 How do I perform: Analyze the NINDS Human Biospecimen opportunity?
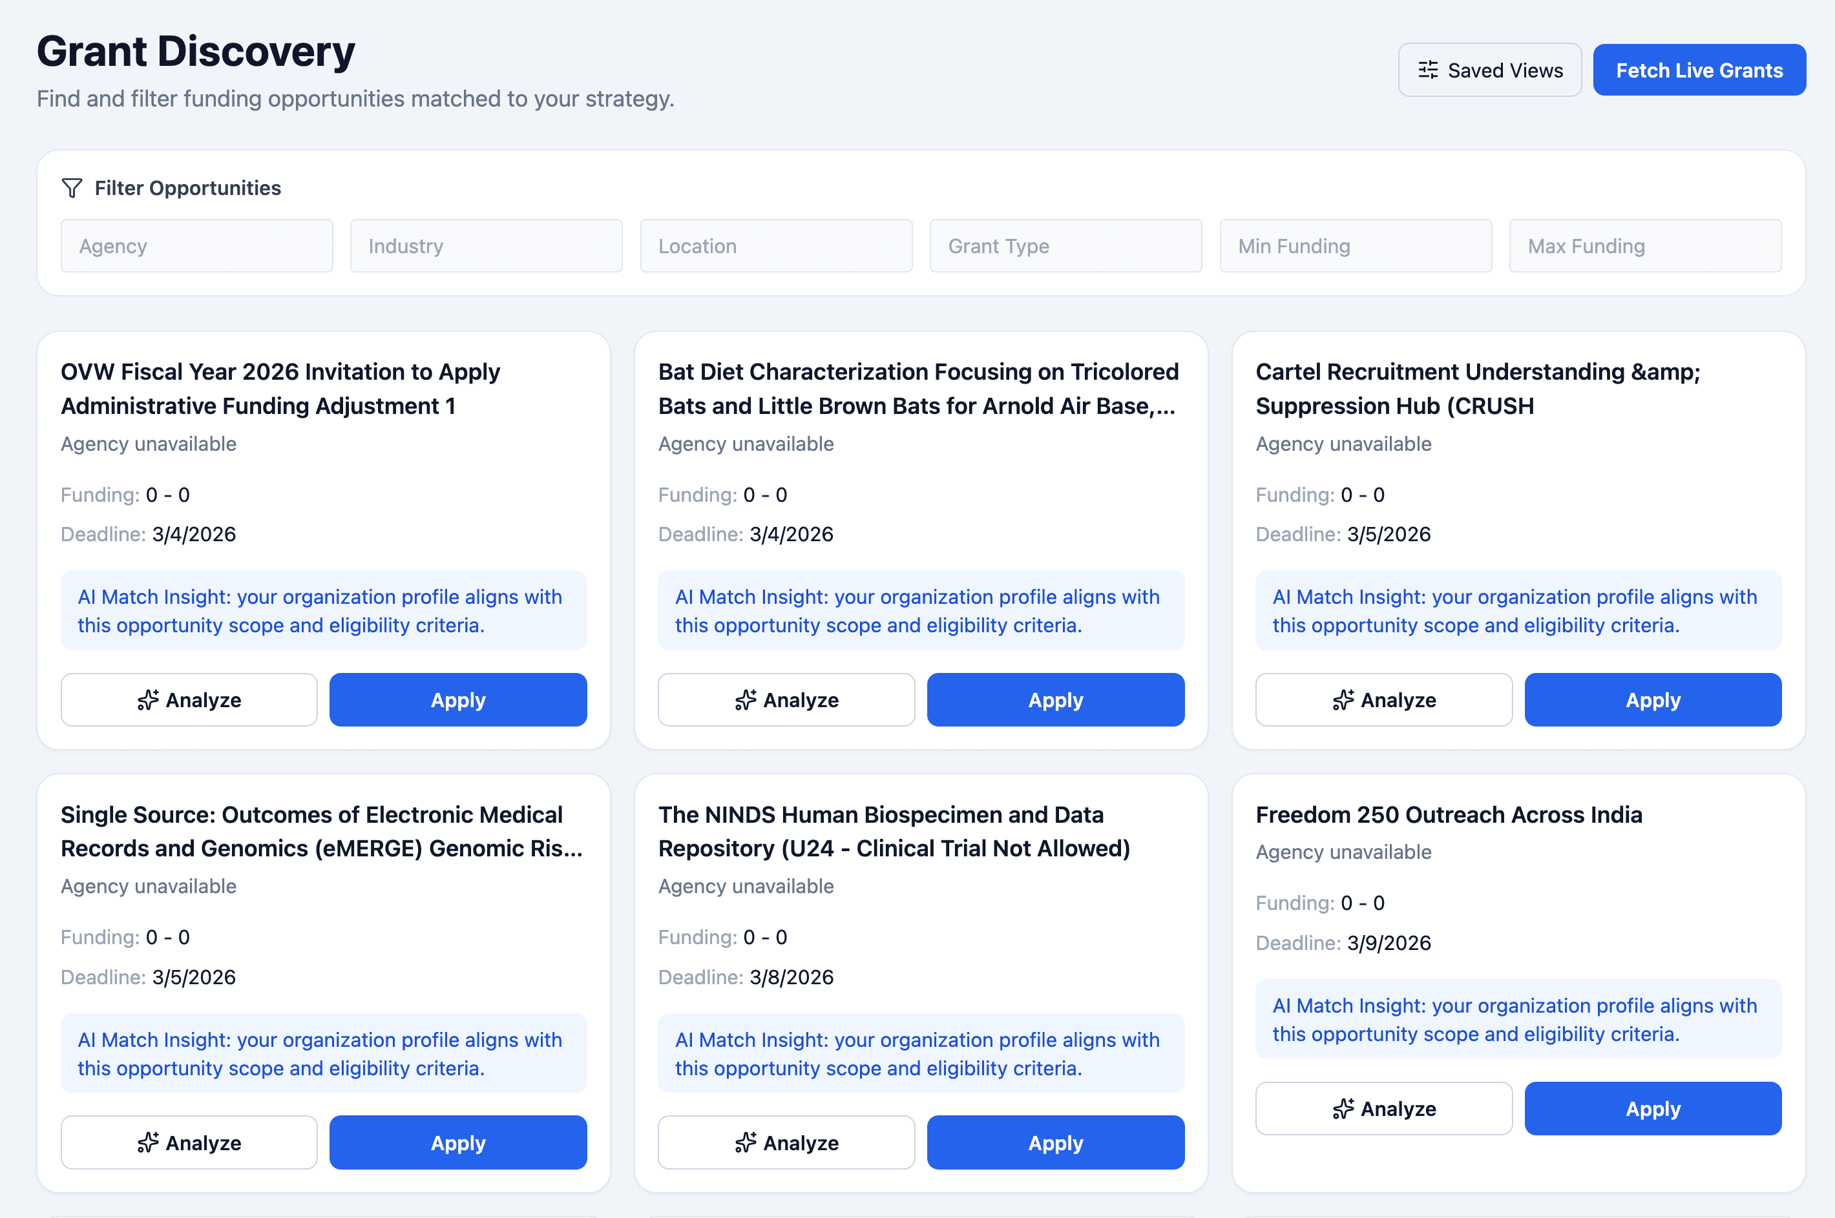(786, 1142)
